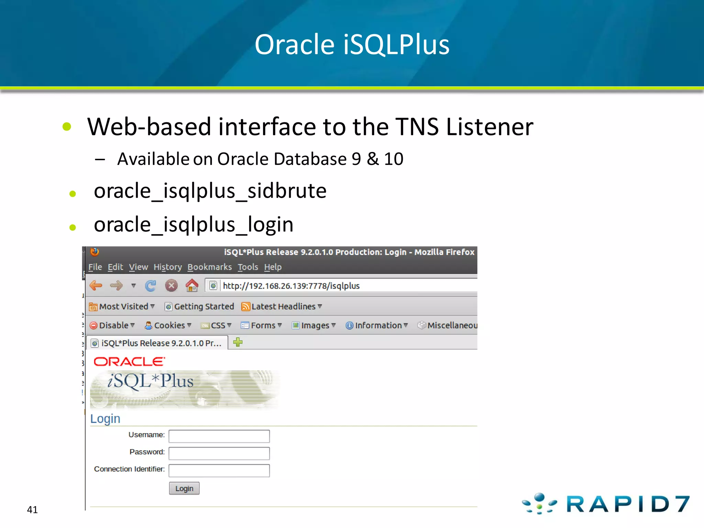Open the View menu
704x528 pixels.
coord(139,267)
